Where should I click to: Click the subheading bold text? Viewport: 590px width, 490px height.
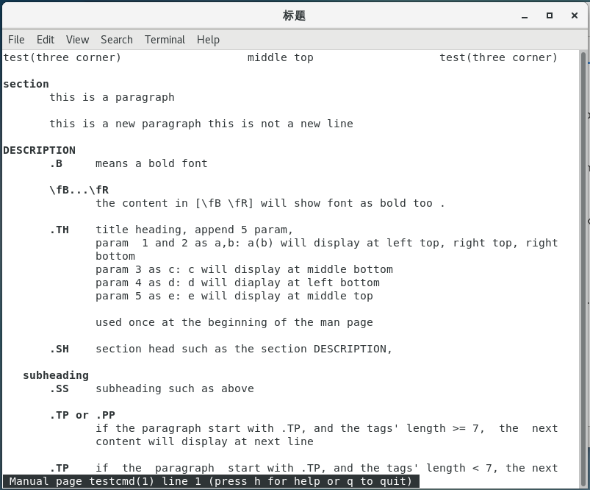55,375
